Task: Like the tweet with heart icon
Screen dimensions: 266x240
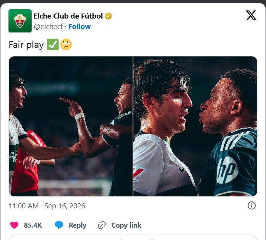Action: pos(14,225)
